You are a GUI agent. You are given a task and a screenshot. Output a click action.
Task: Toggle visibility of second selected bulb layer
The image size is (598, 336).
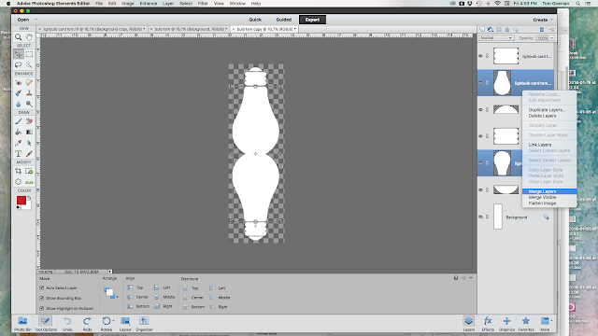[480, 162]
